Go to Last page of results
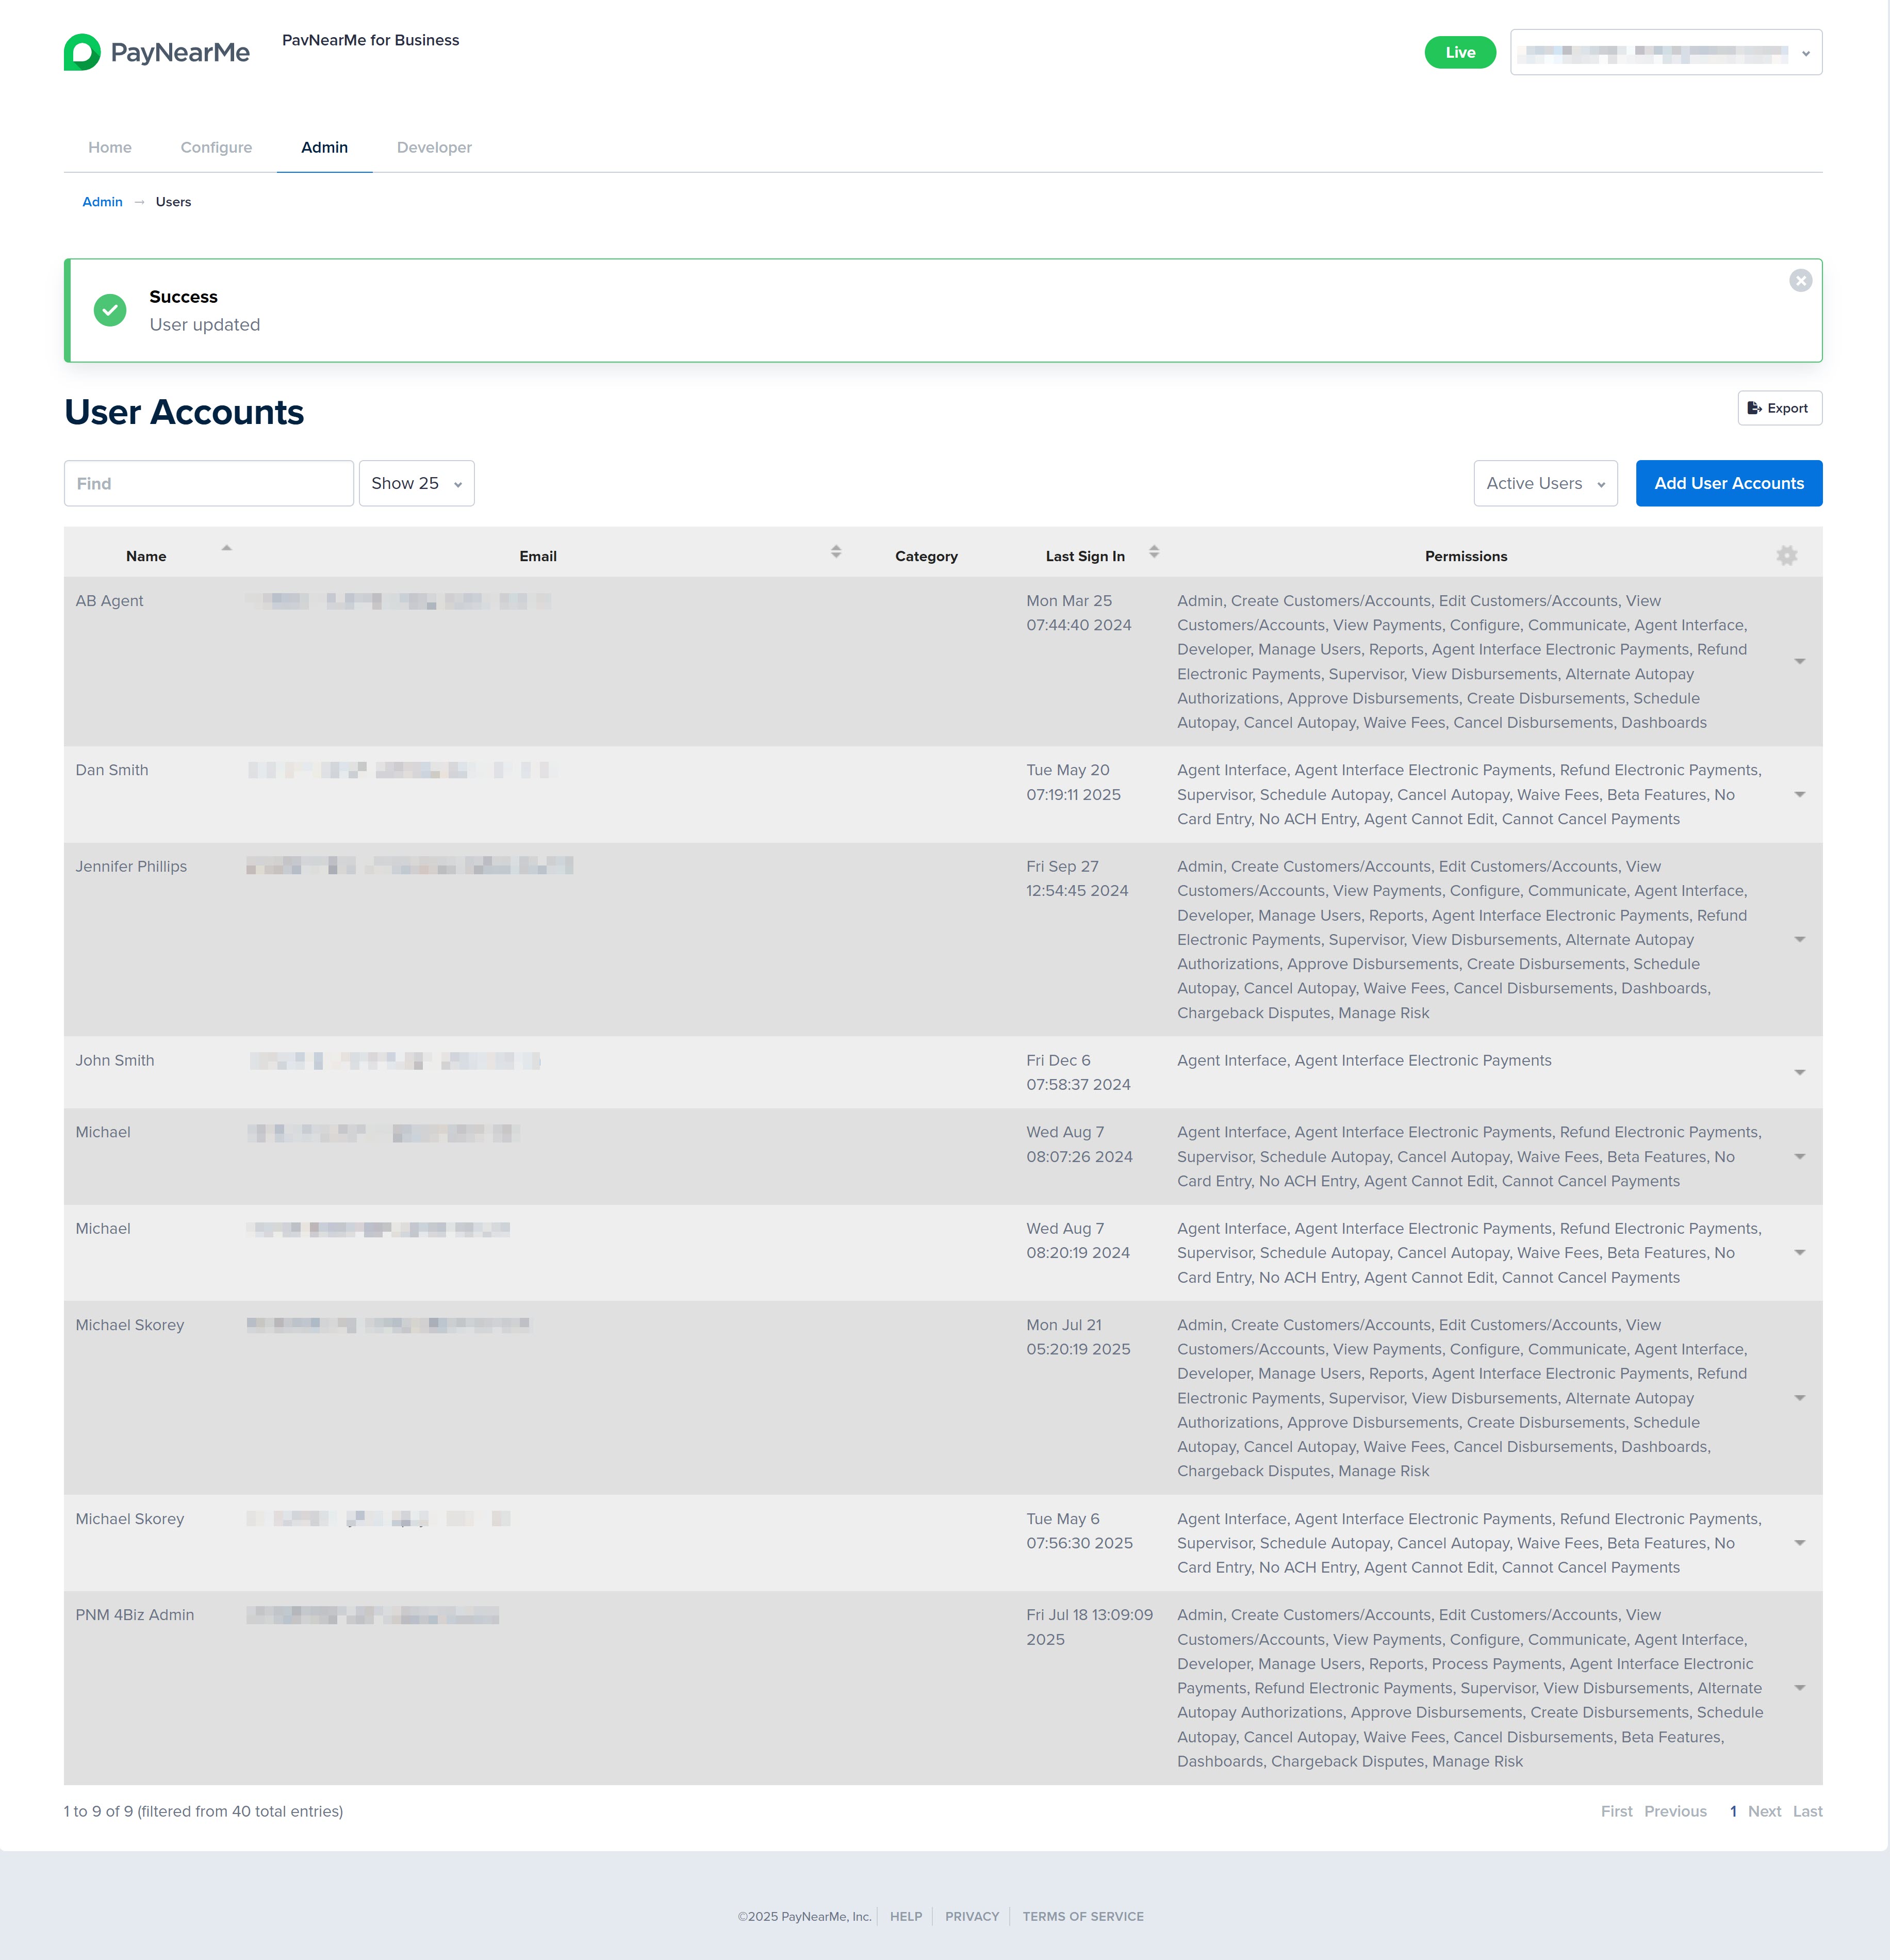The image size is (1890, 1960). [1807, 1811]
